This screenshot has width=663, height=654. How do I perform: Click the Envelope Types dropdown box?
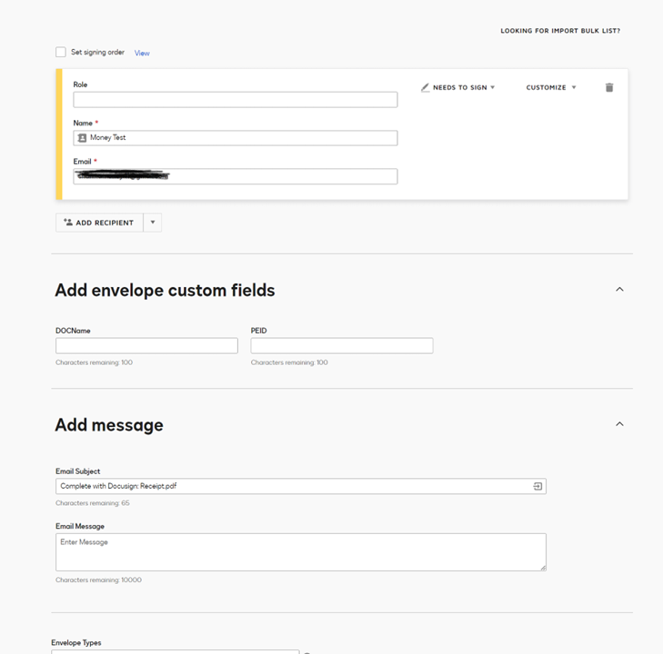tap(175, 652)
